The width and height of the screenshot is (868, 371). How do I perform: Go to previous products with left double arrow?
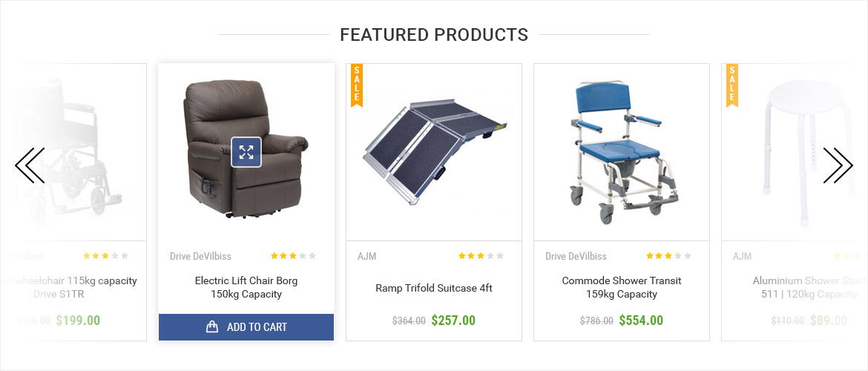[x=30, y=165]
